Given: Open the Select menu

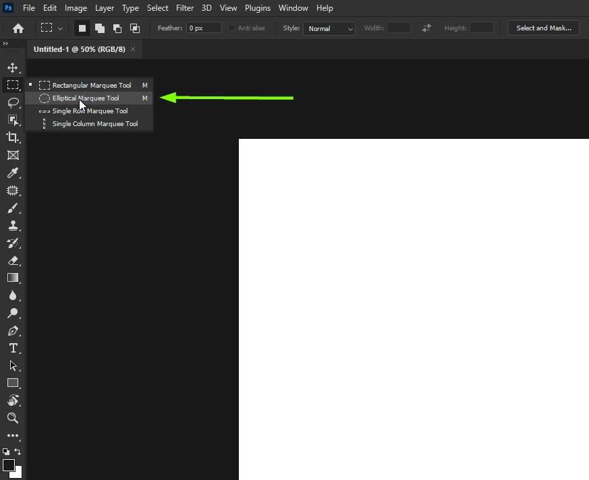Looking at the screenshot, I should [x=157, y=8].
